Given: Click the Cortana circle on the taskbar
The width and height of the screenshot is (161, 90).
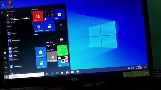Looking at the screenshot, I should pyautogui.click(x=47, y=74).
